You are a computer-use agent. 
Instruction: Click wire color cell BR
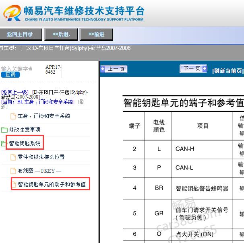coord(159,188)
